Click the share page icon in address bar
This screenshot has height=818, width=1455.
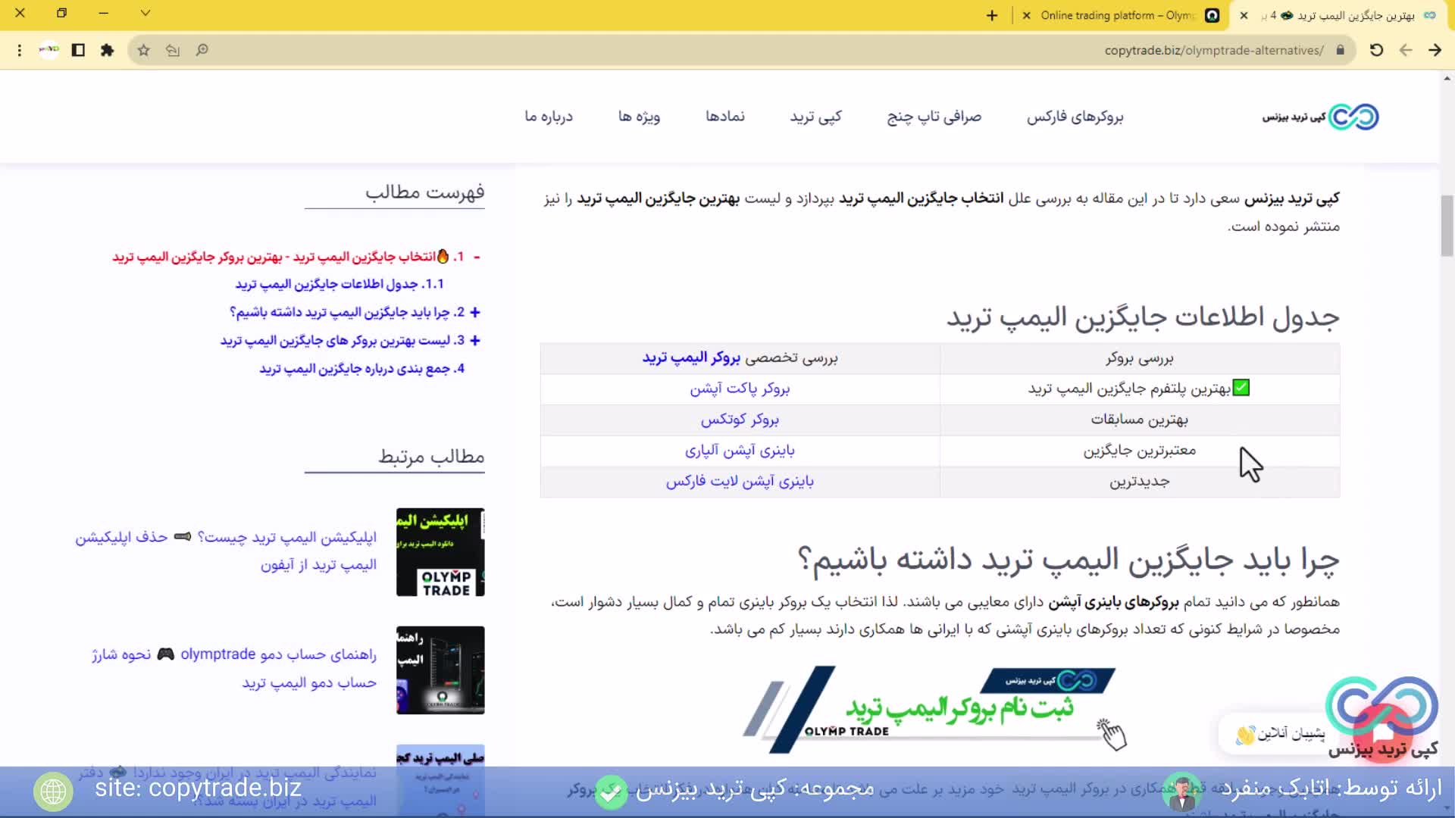point(173,50)
